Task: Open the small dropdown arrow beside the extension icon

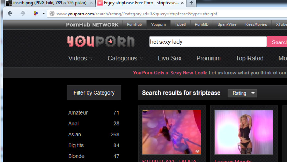Action: coord(44,13)
